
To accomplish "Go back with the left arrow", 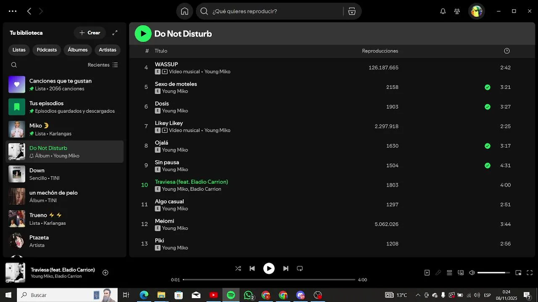I will 29,11.
